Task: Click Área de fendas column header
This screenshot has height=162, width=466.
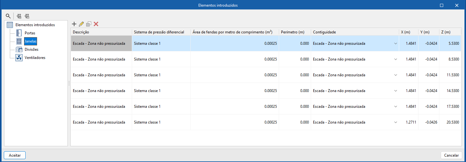Action: [235, 32]
